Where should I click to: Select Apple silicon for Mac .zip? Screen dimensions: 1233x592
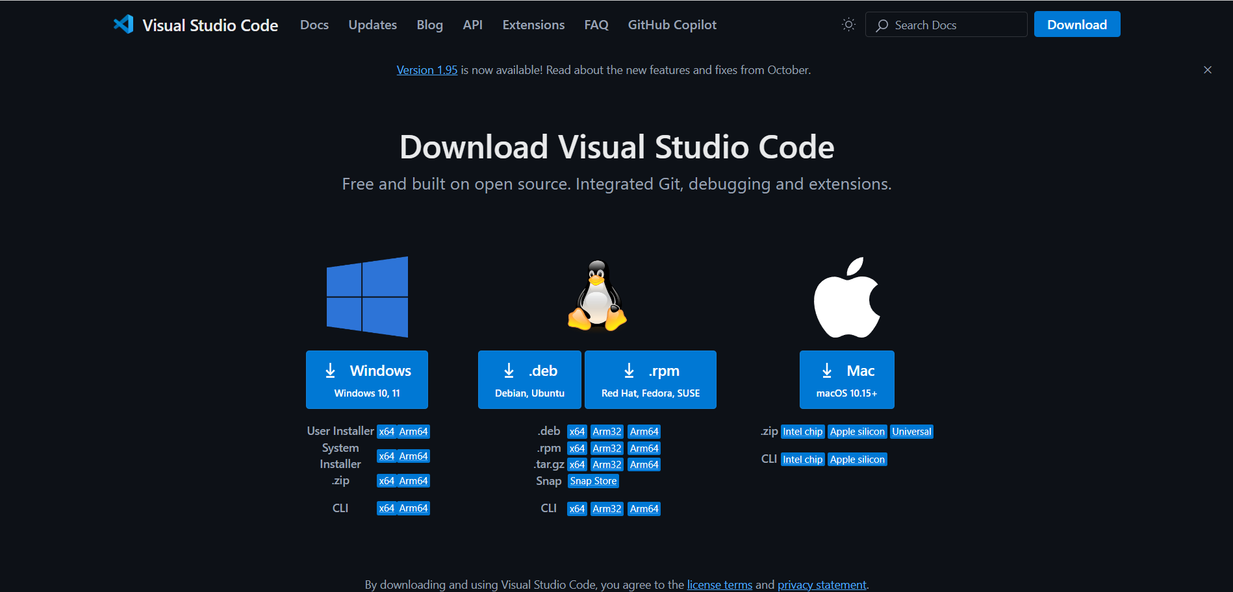(858, 432)
